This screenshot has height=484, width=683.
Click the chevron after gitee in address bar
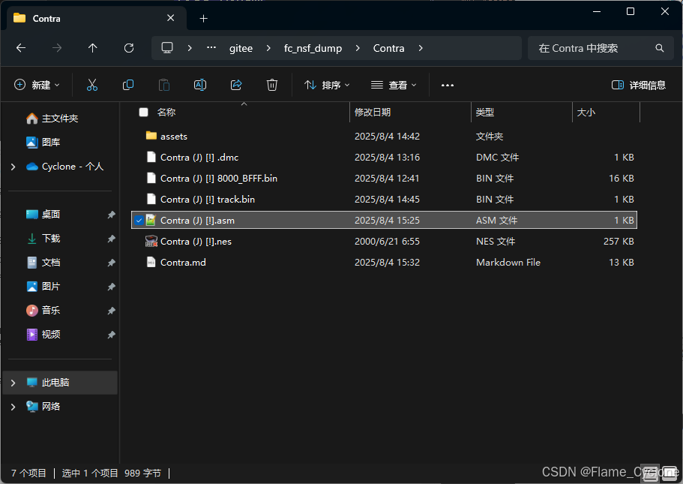tap(268, 48)
